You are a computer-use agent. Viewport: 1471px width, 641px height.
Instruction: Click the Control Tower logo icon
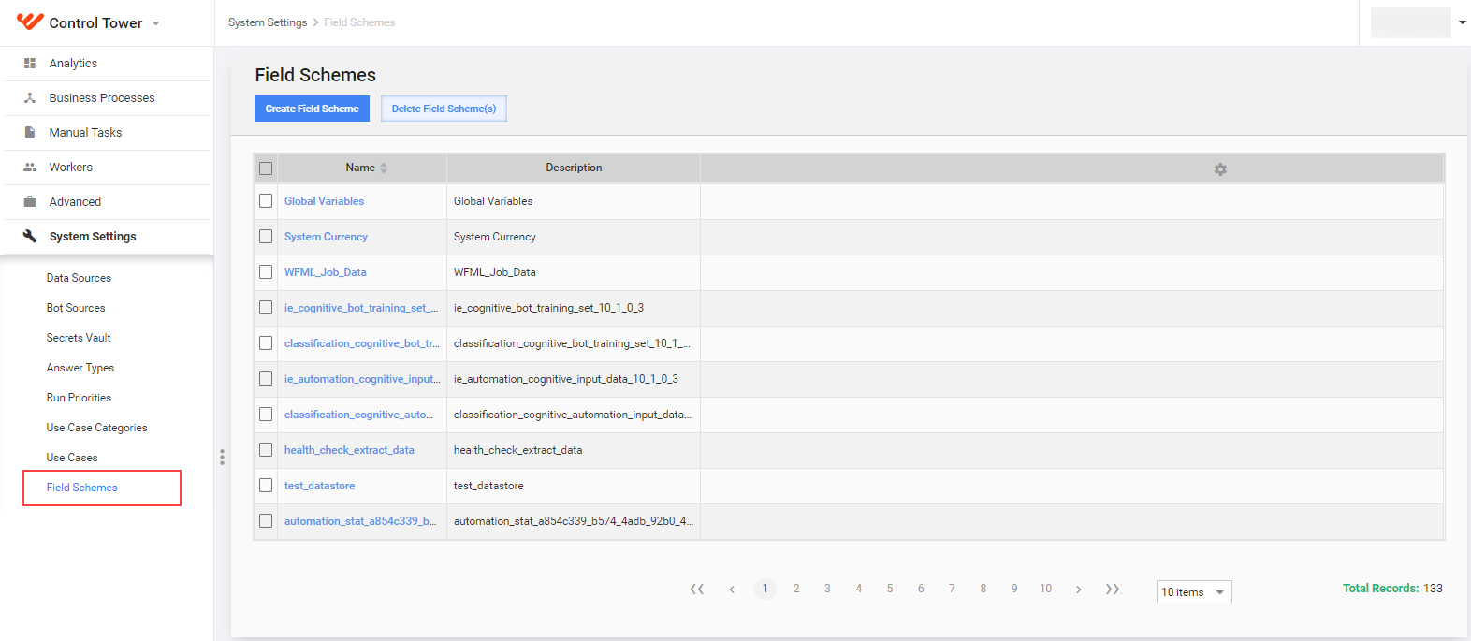(30, 22)
